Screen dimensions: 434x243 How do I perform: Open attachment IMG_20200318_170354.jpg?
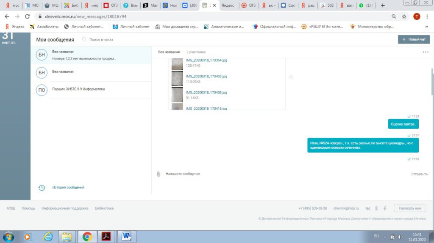click(206, 60)
